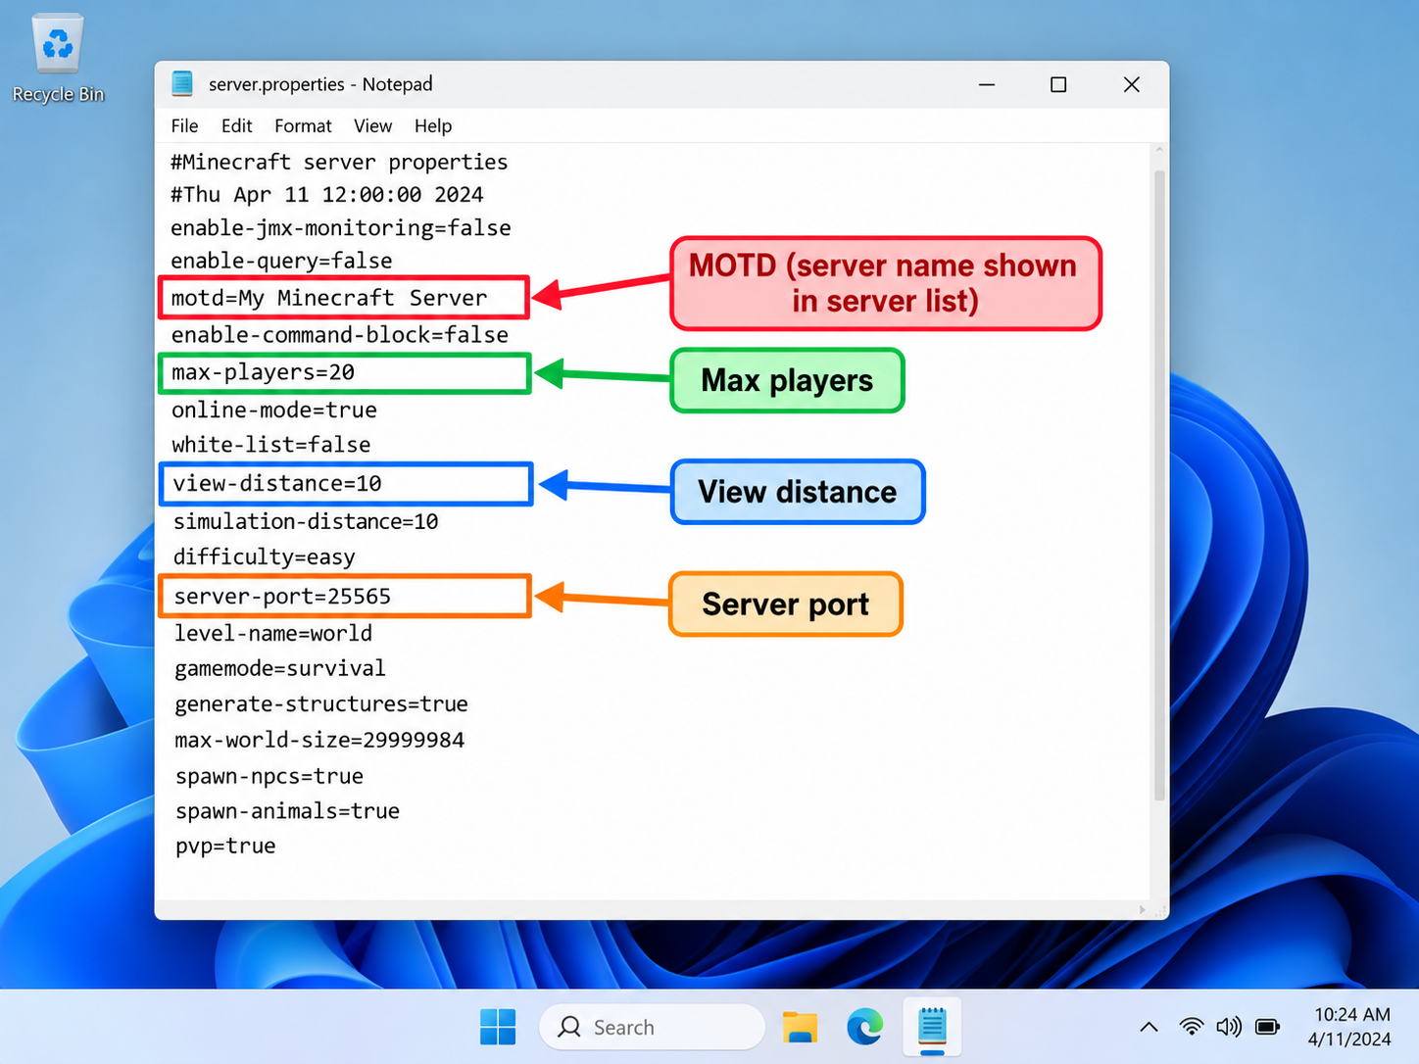Open the File menu
Screen dimensions: 1419x1064
184,125
